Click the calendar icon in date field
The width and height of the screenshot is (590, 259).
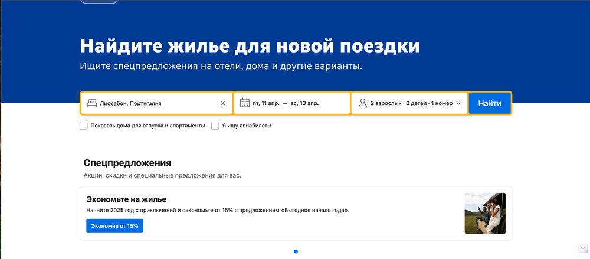click(245, 103)
